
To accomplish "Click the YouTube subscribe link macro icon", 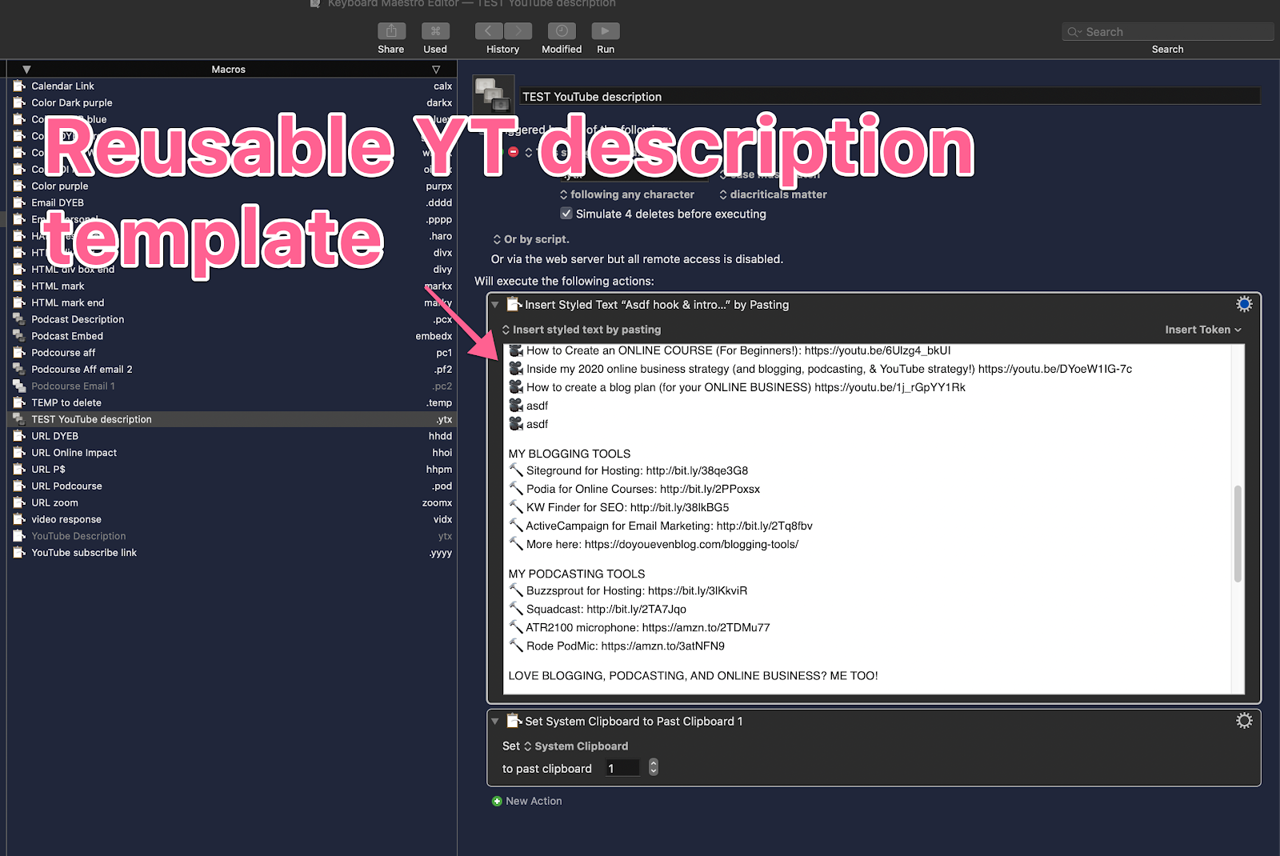I will pyautogui.click(x=19, y=553).
